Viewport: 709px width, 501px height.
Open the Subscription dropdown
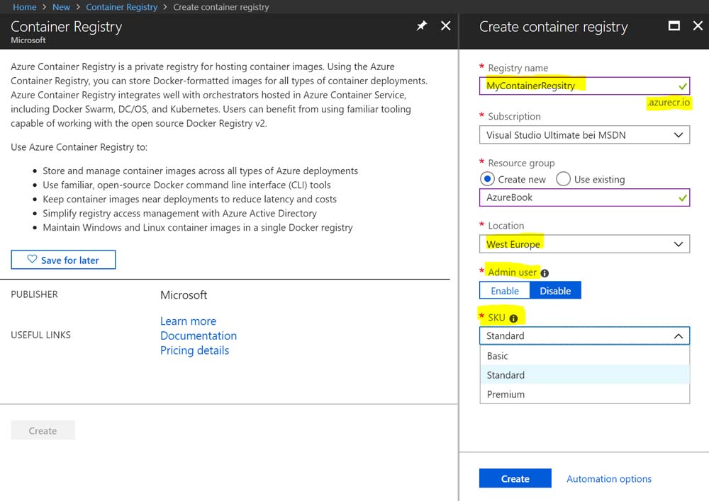point(584,135)
